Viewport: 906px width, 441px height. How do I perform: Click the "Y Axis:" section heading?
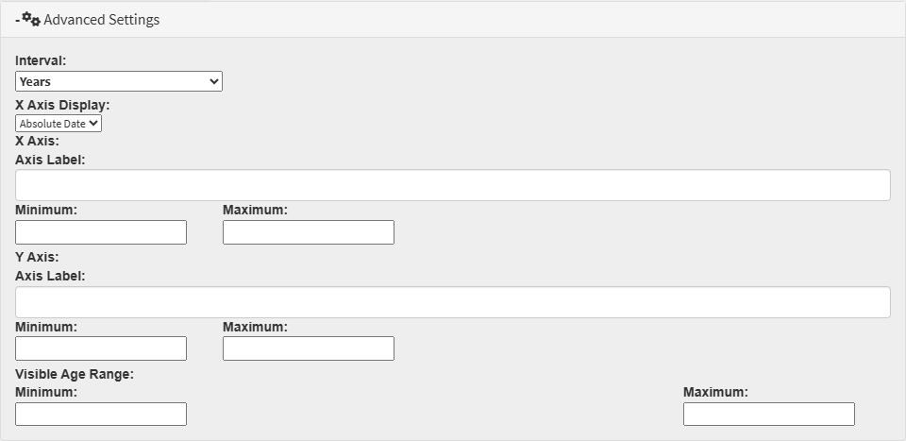[37, 257]
